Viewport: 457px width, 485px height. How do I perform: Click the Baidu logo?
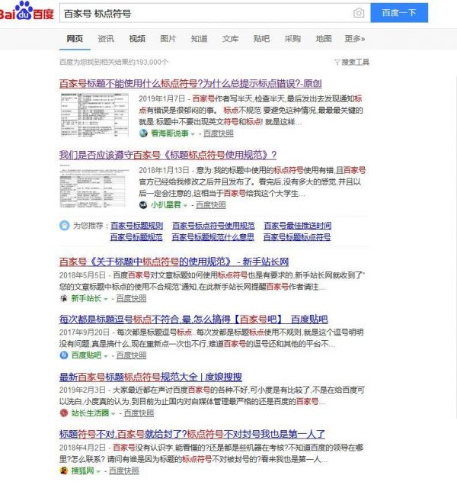coord(28,14)
